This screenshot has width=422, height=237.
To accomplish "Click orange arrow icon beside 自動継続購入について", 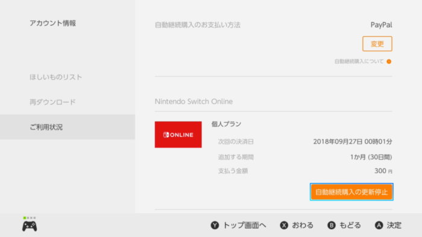I will click(389, 61).
